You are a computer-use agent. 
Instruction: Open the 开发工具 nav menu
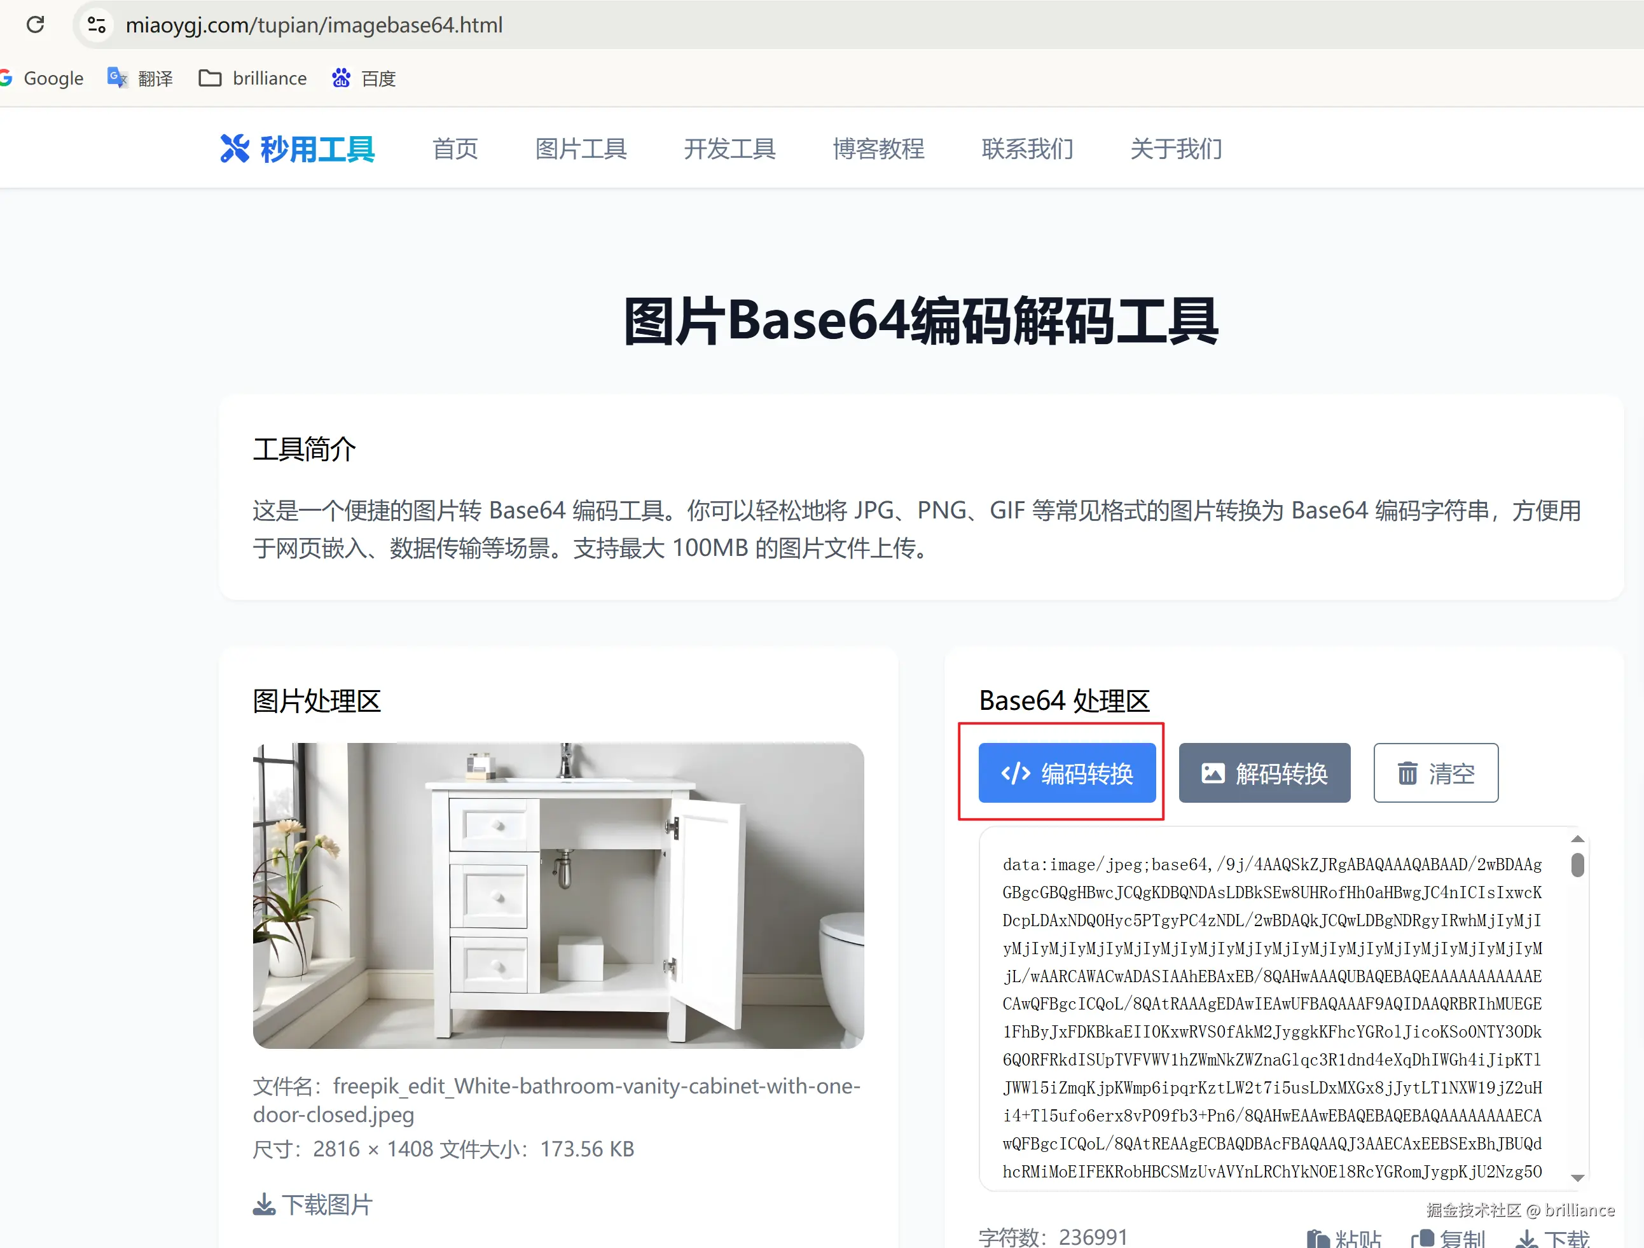(729, 149)
